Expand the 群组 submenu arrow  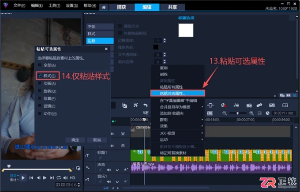[202, 120]
